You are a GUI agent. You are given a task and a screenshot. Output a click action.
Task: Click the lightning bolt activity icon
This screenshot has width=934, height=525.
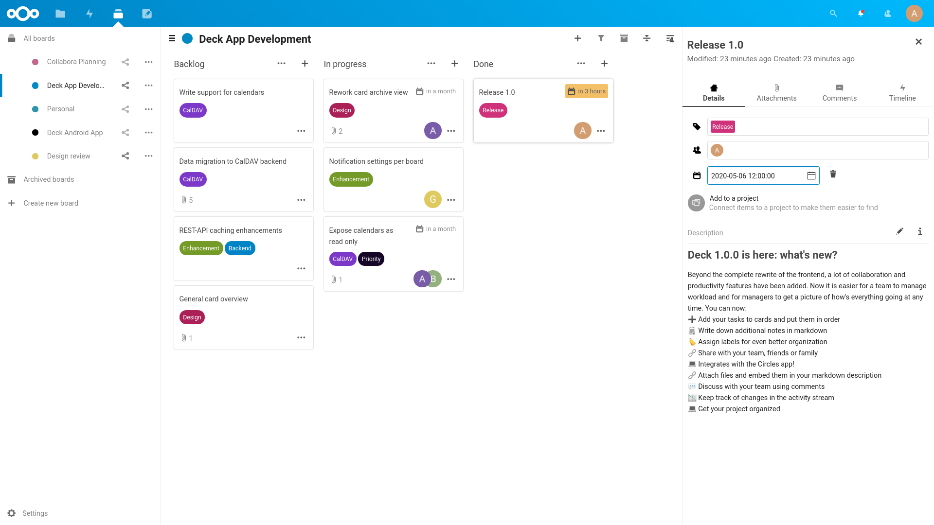click(x=89, y=13)
